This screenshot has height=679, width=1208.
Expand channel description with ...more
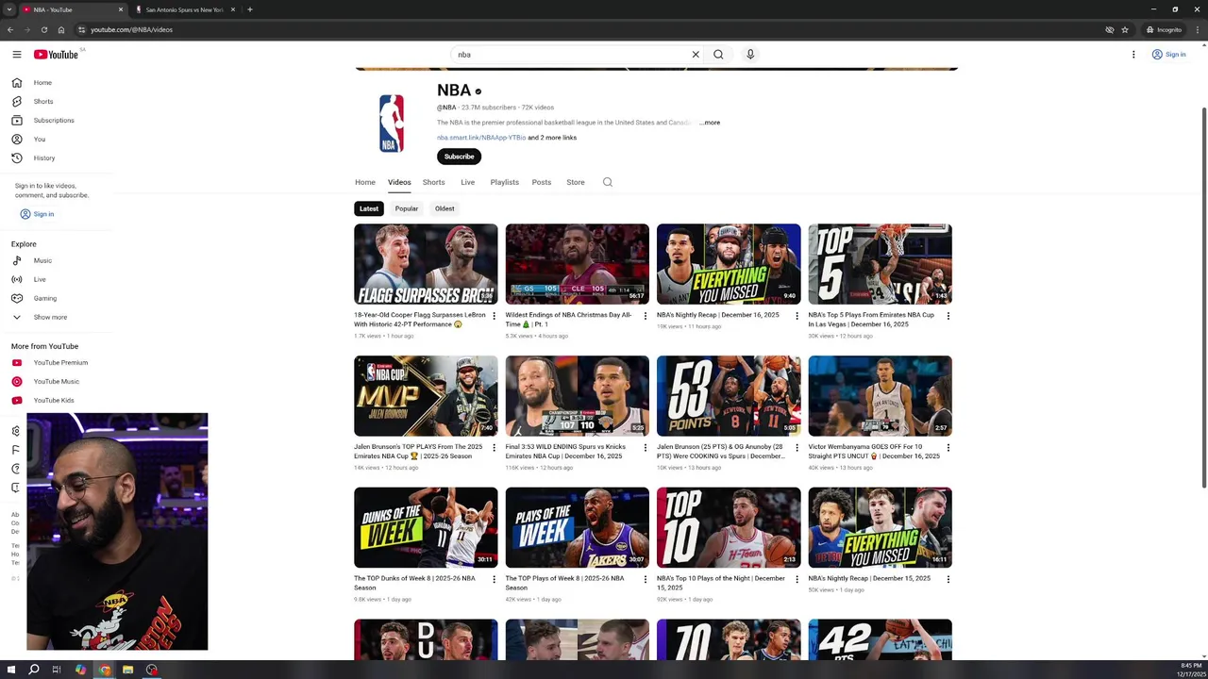710,123
